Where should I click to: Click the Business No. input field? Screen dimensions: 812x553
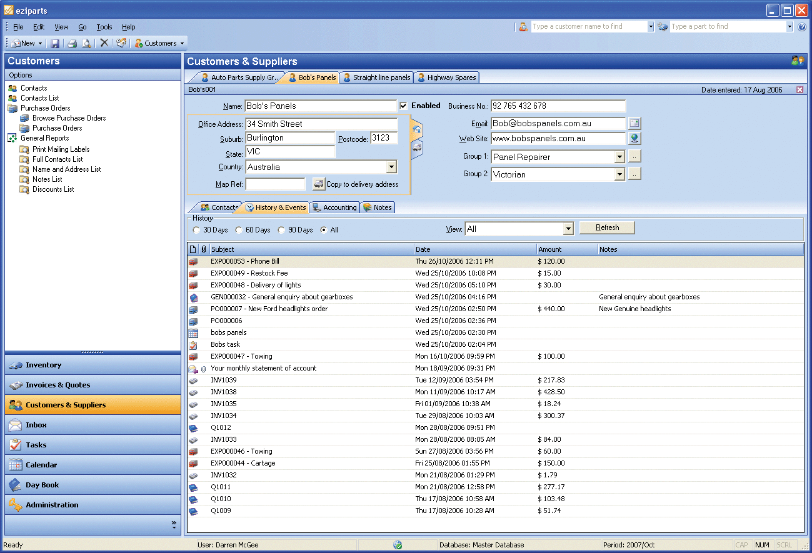(x=558, y=106)
